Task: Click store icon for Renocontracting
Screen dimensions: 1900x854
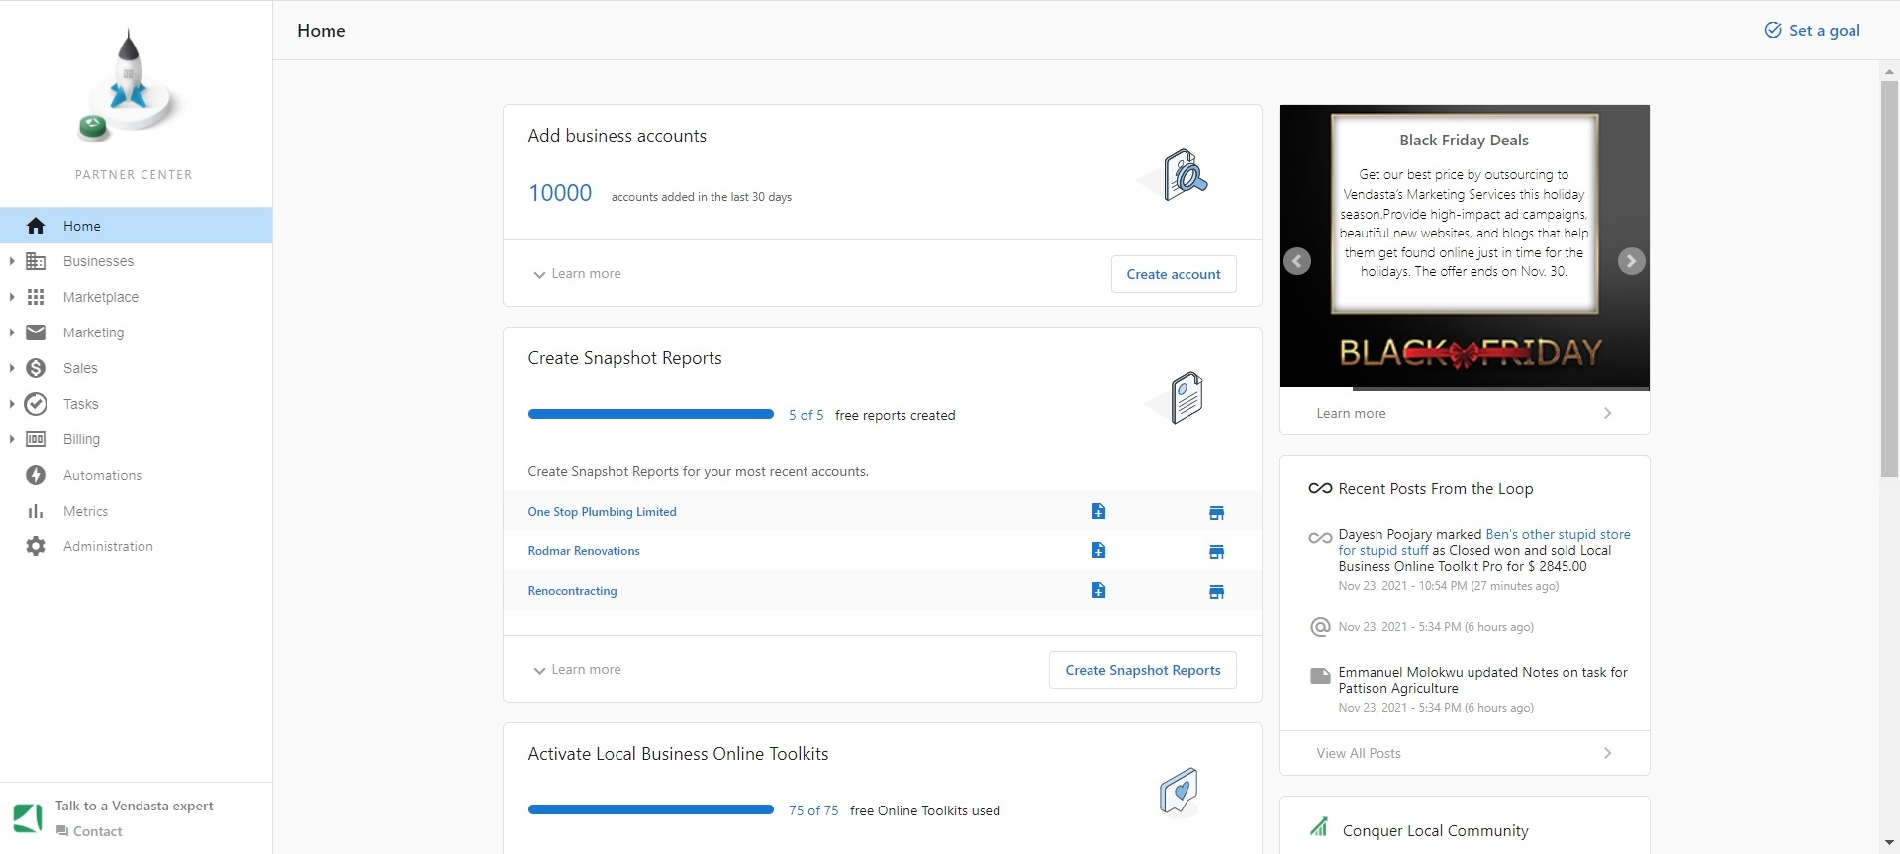Action: pos(1216,591)
